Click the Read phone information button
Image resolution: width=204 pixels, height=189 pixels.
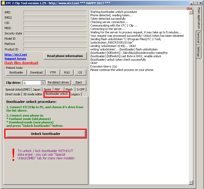coord(65,56)
